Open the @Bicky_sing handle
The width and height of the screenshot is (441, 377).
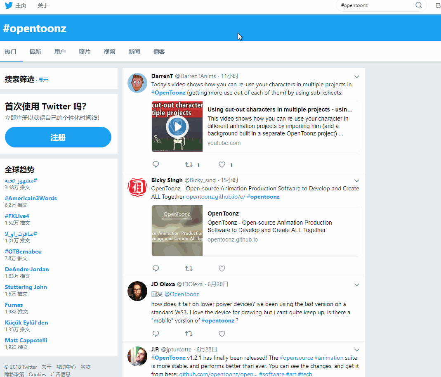pyautogui.click(x=200, y=180)
